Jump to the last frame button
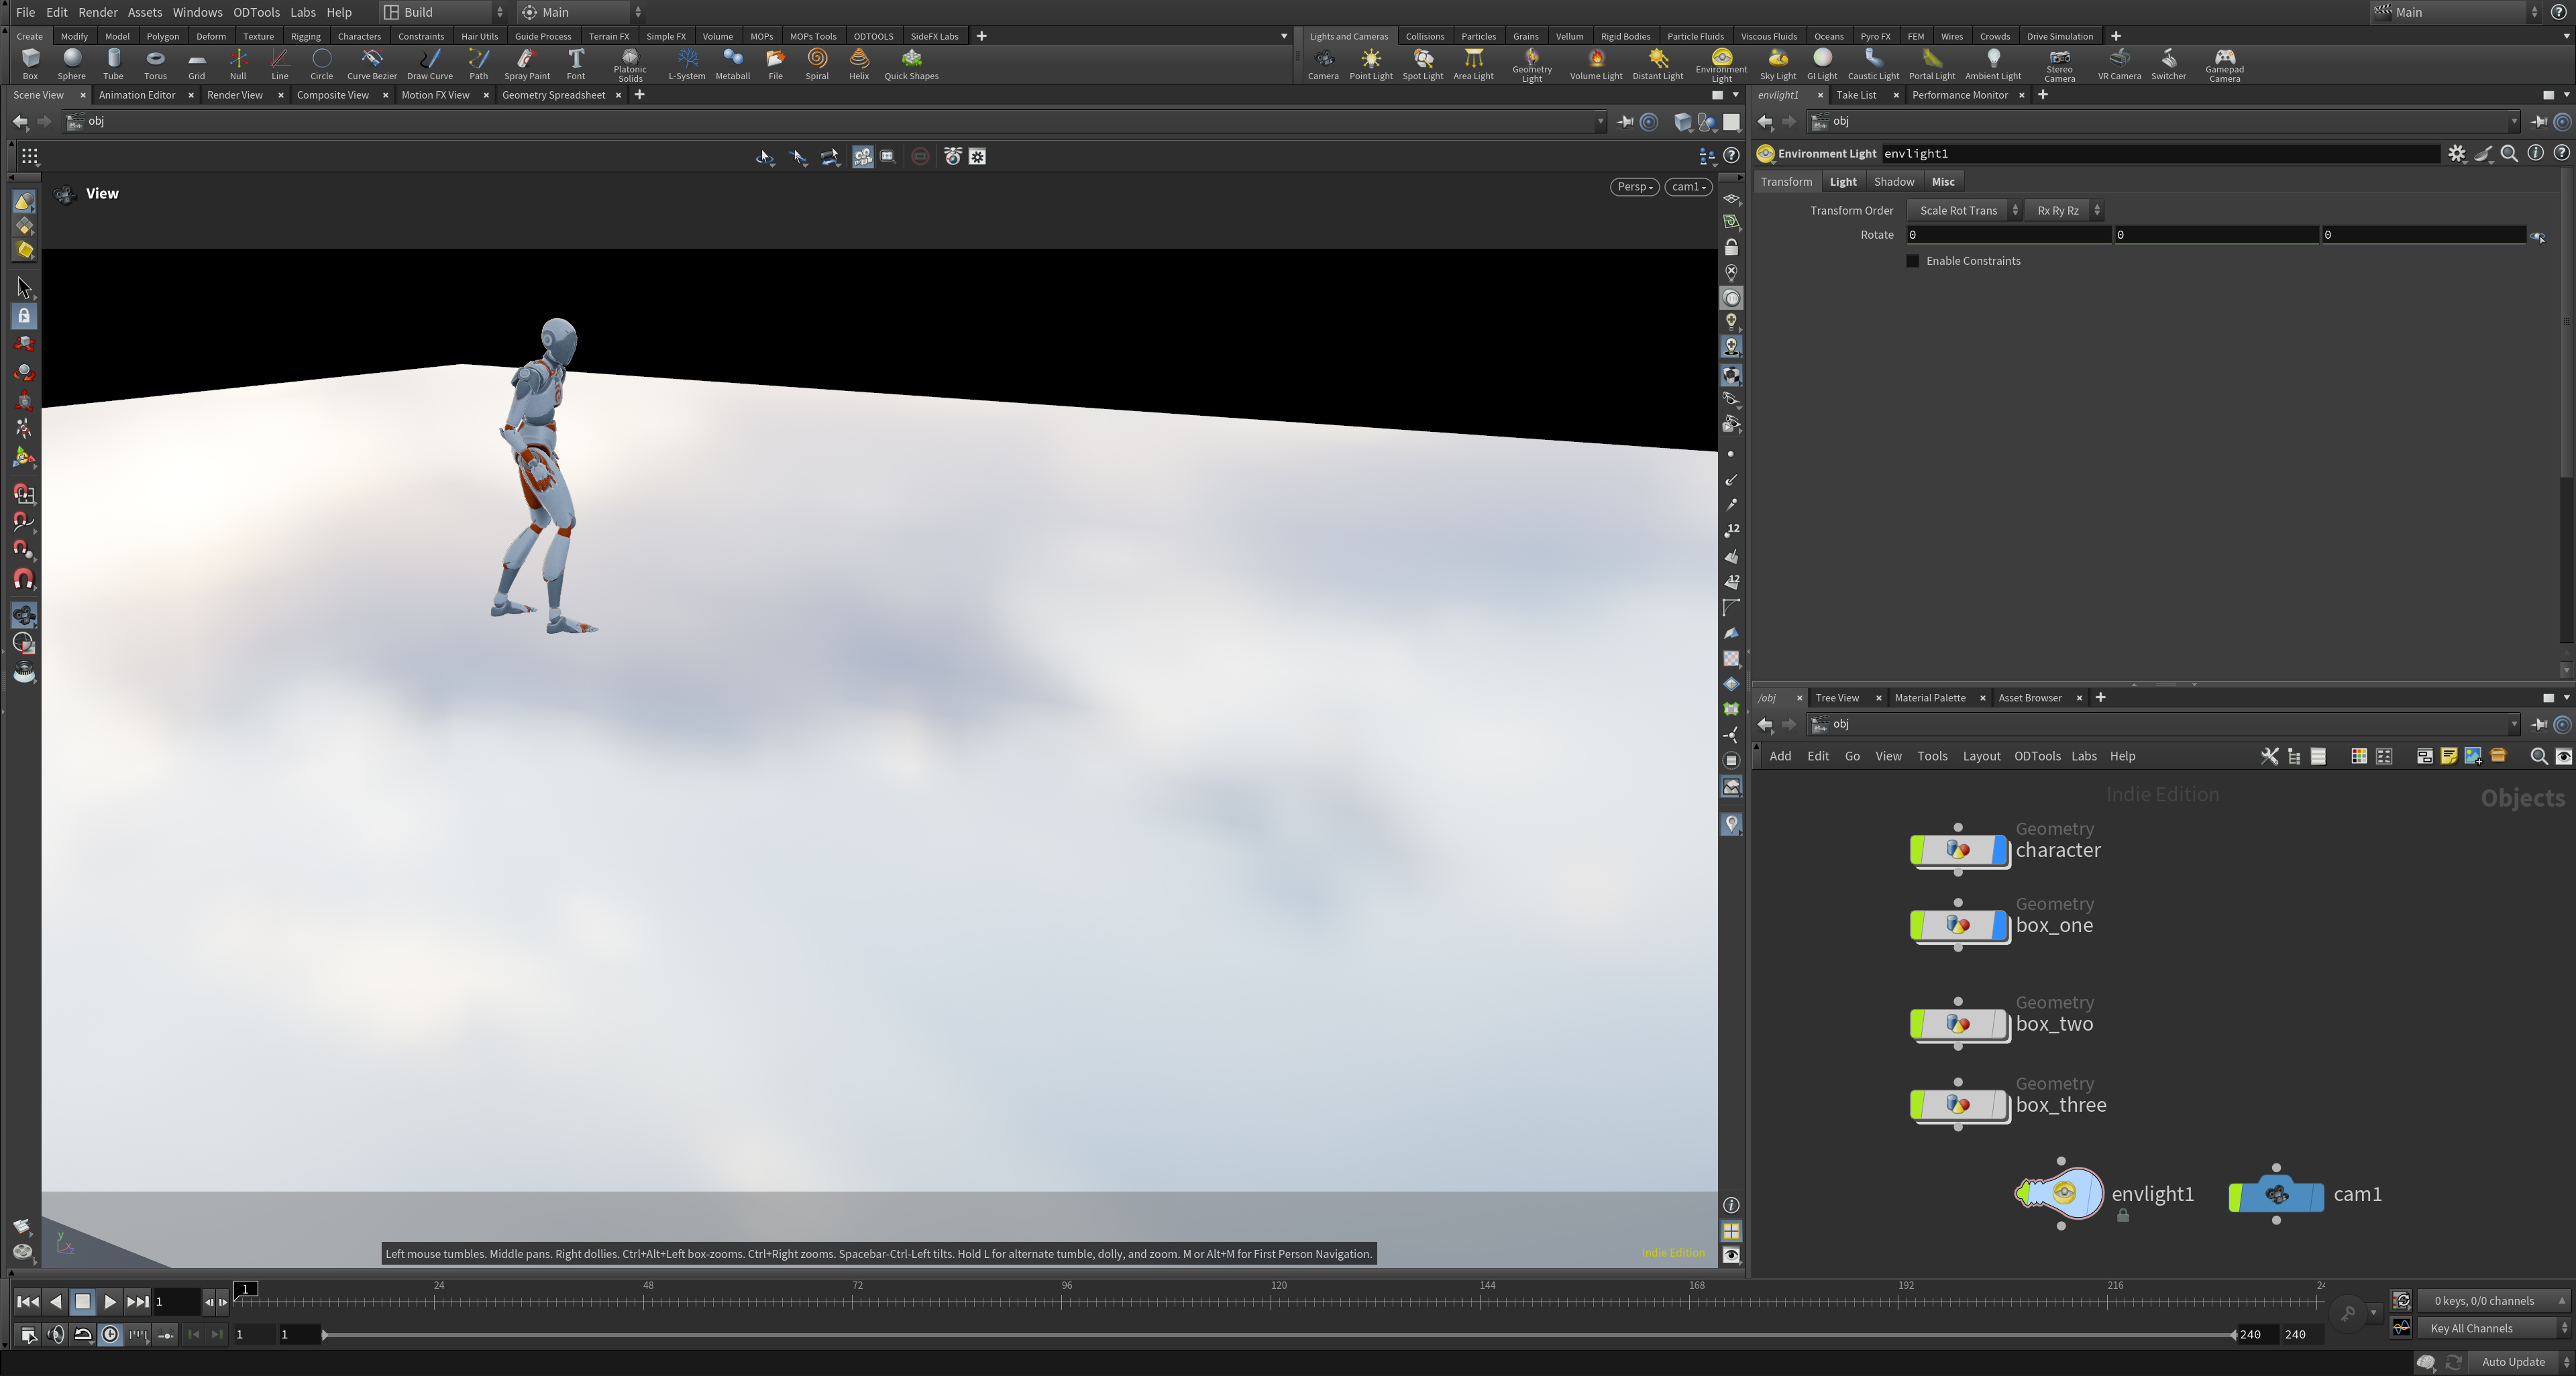The height and width of the screenshot is (1376, 2576). pyautogui.click(x=138, y=1302)
